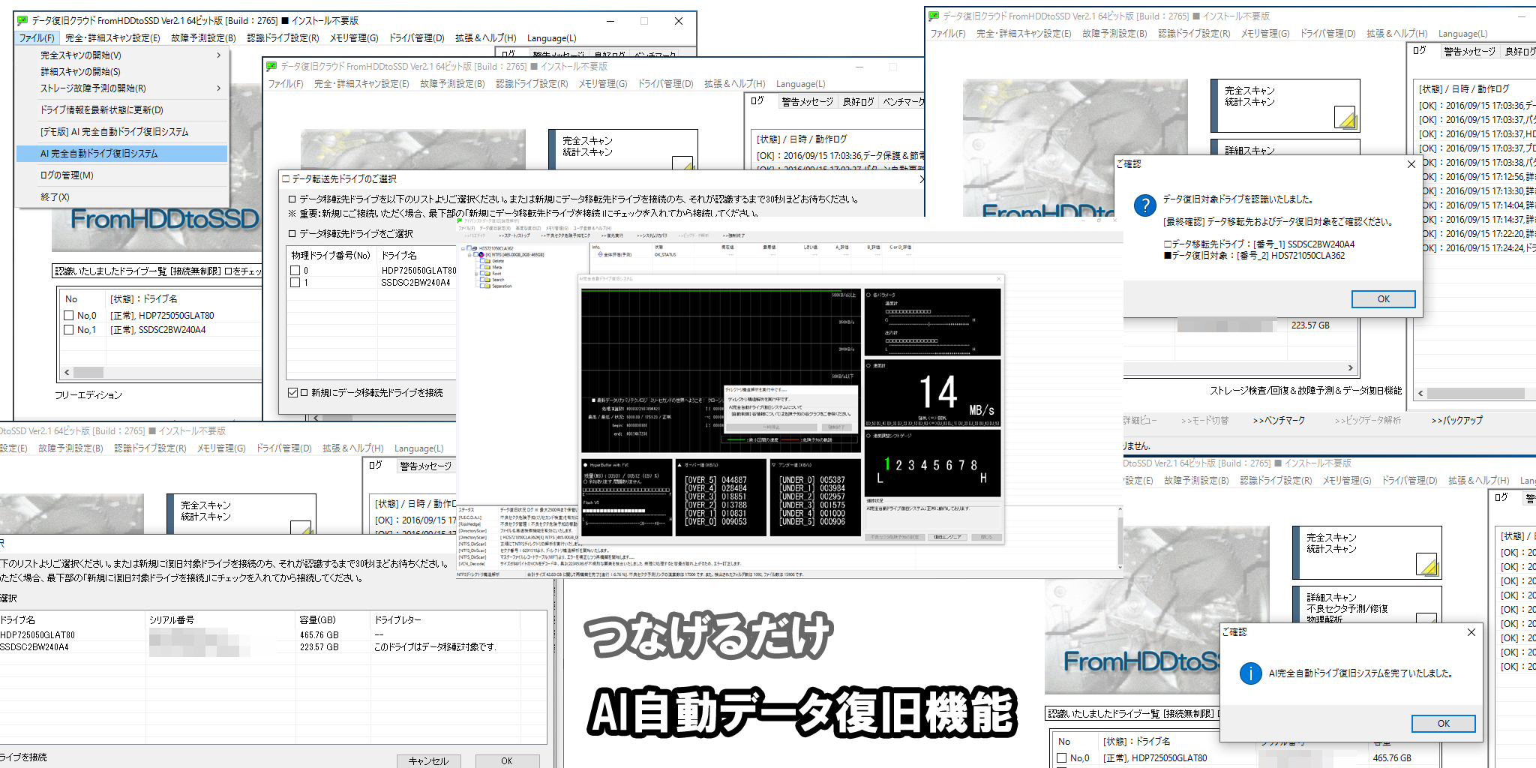Close the window showing the open File menu

[x=678, y=21]
